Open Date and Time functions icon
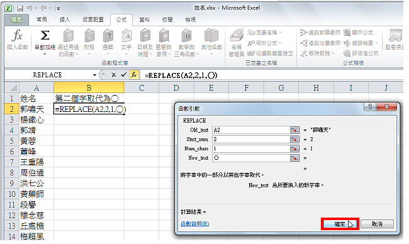The image size is (409, 244). pos(145,35)
